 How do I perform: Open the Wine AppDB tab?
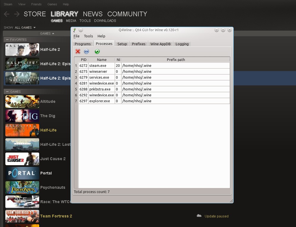click(x=160, y=44)
